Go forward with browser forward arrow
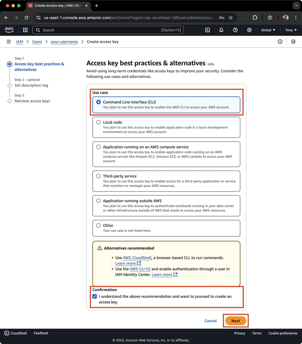Screen dimensions: 302x344 pyautogui.click(x=16, y=18)
